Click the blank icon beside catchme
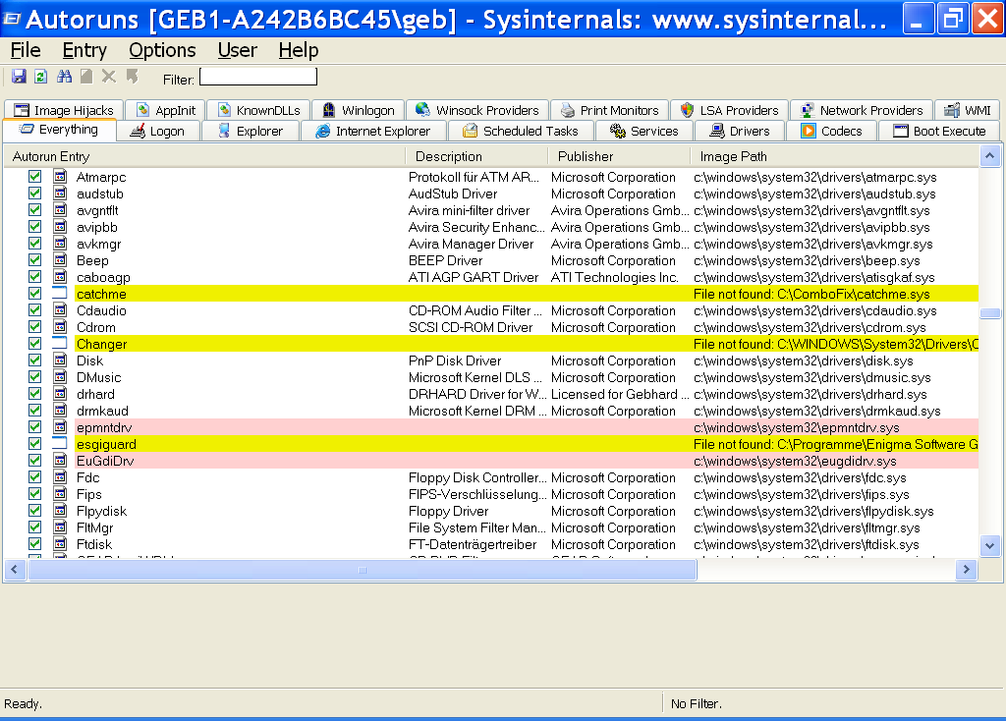The height and width of the screenshot is (721, 1006). click(x=60, y=293)
